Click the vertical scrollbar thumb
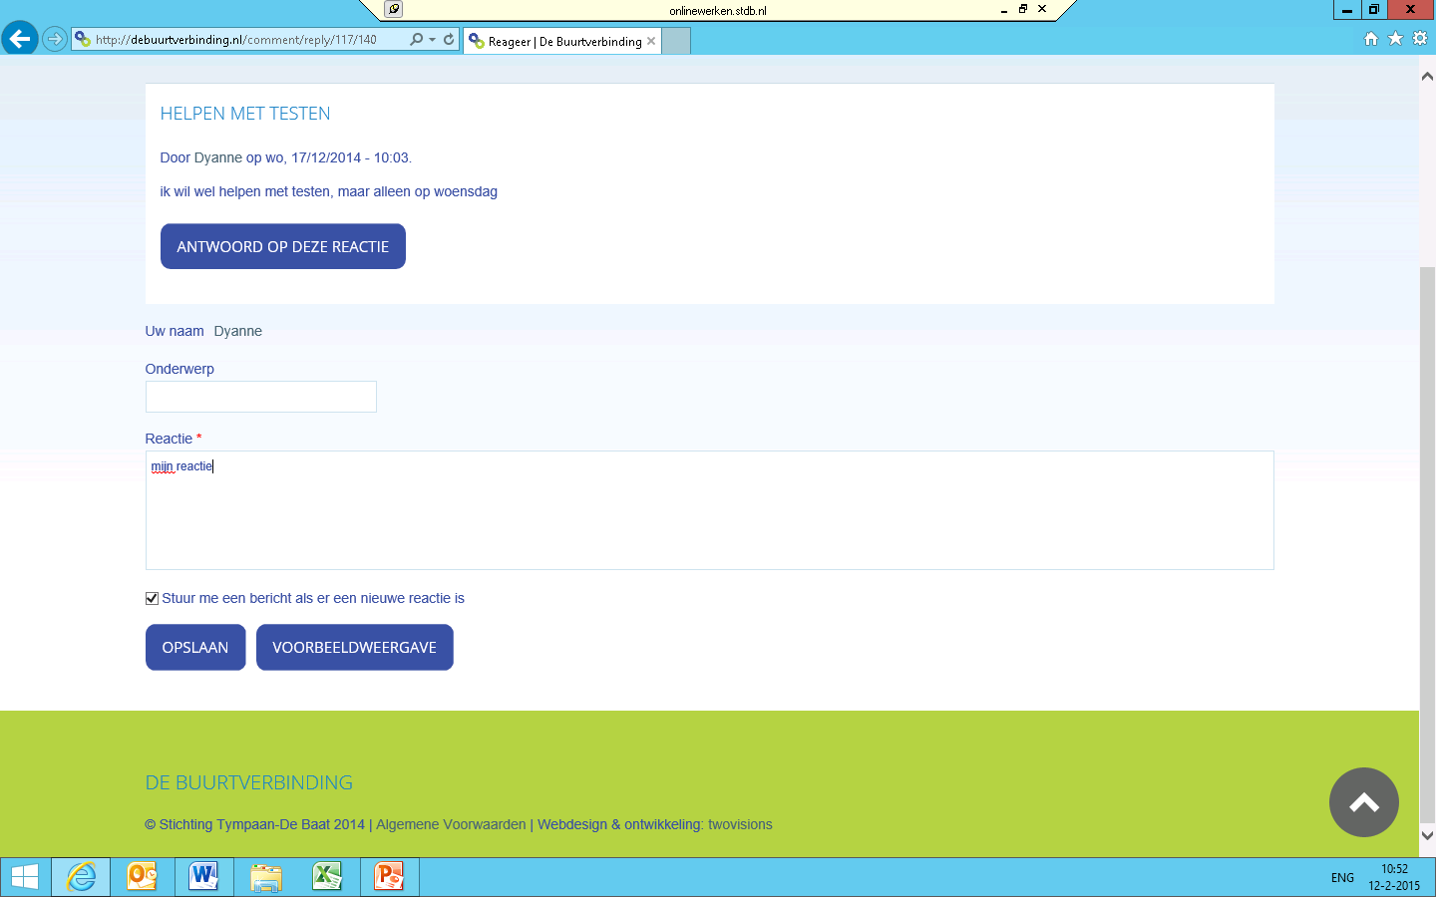This screenshot has height=897, width=1436. pyautogui.click(x=1427, y=543)
